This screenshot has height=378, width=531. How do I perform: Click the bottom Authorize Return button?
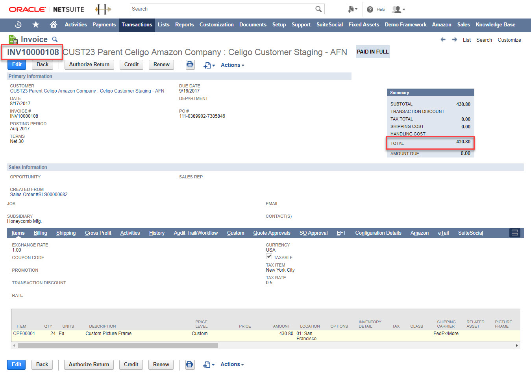tap(89, 365)
